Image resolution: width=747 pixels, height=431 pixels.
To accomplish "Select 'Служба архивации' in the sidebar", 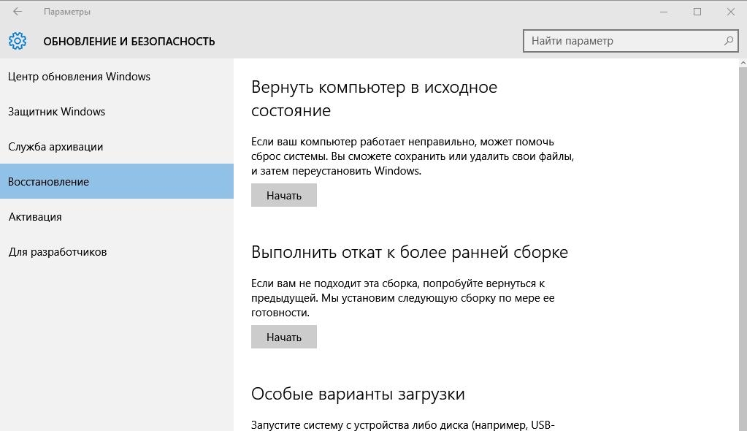I will (55, 147).
